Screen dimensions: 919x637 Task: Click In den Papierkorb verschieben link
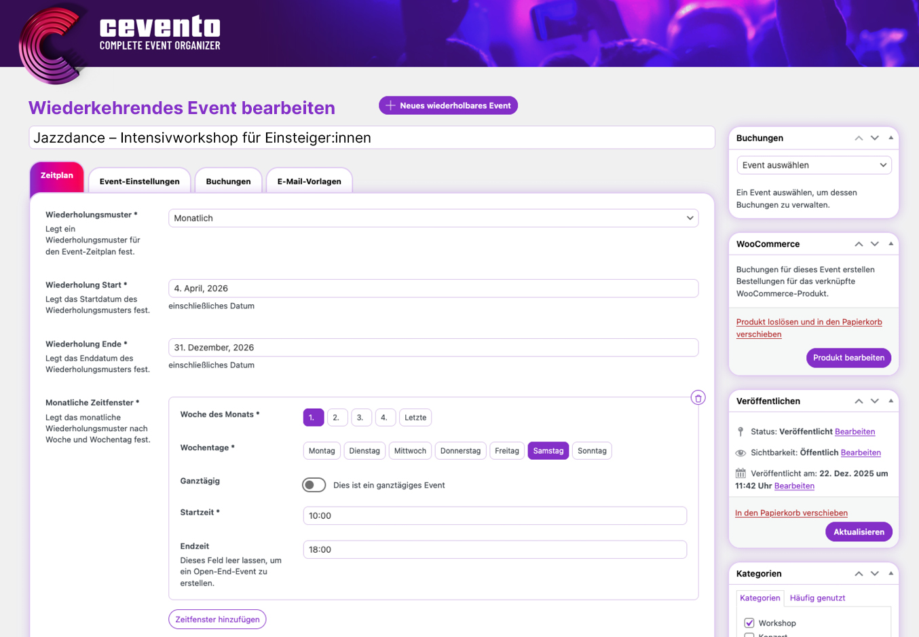click(x=791, y=513)
